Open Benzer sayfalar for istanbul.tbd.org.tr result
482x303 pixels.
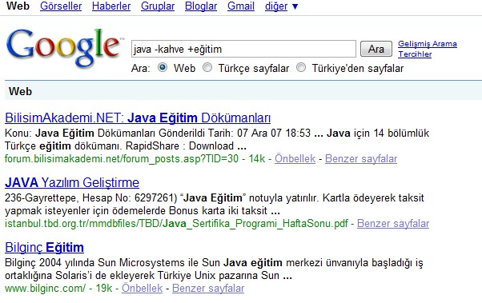pos(393,224)
